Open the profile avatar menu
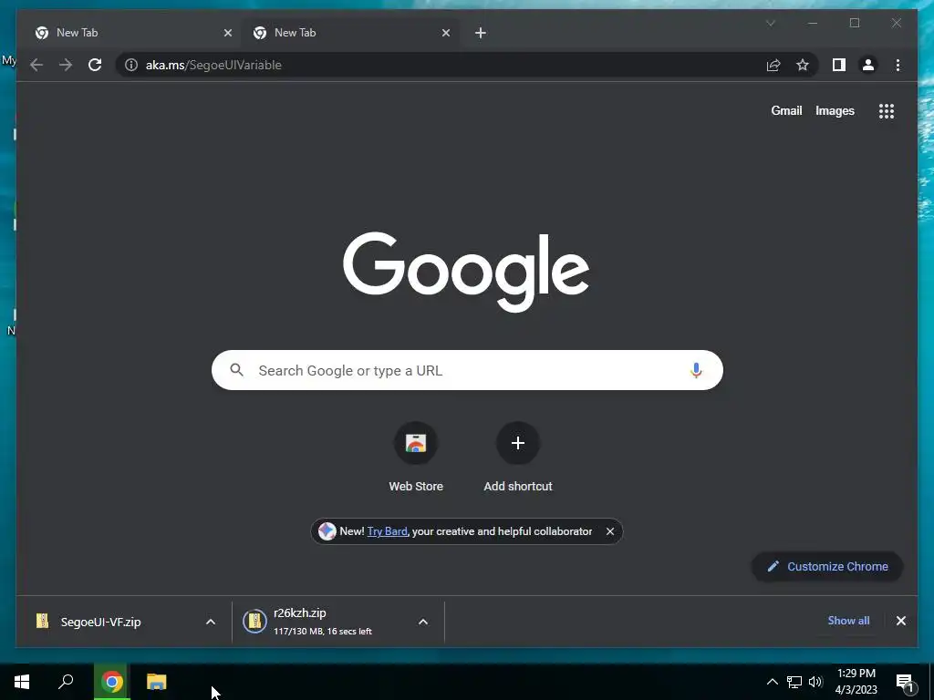The height and width of the screenshot is (700, 934). point(868,65)
